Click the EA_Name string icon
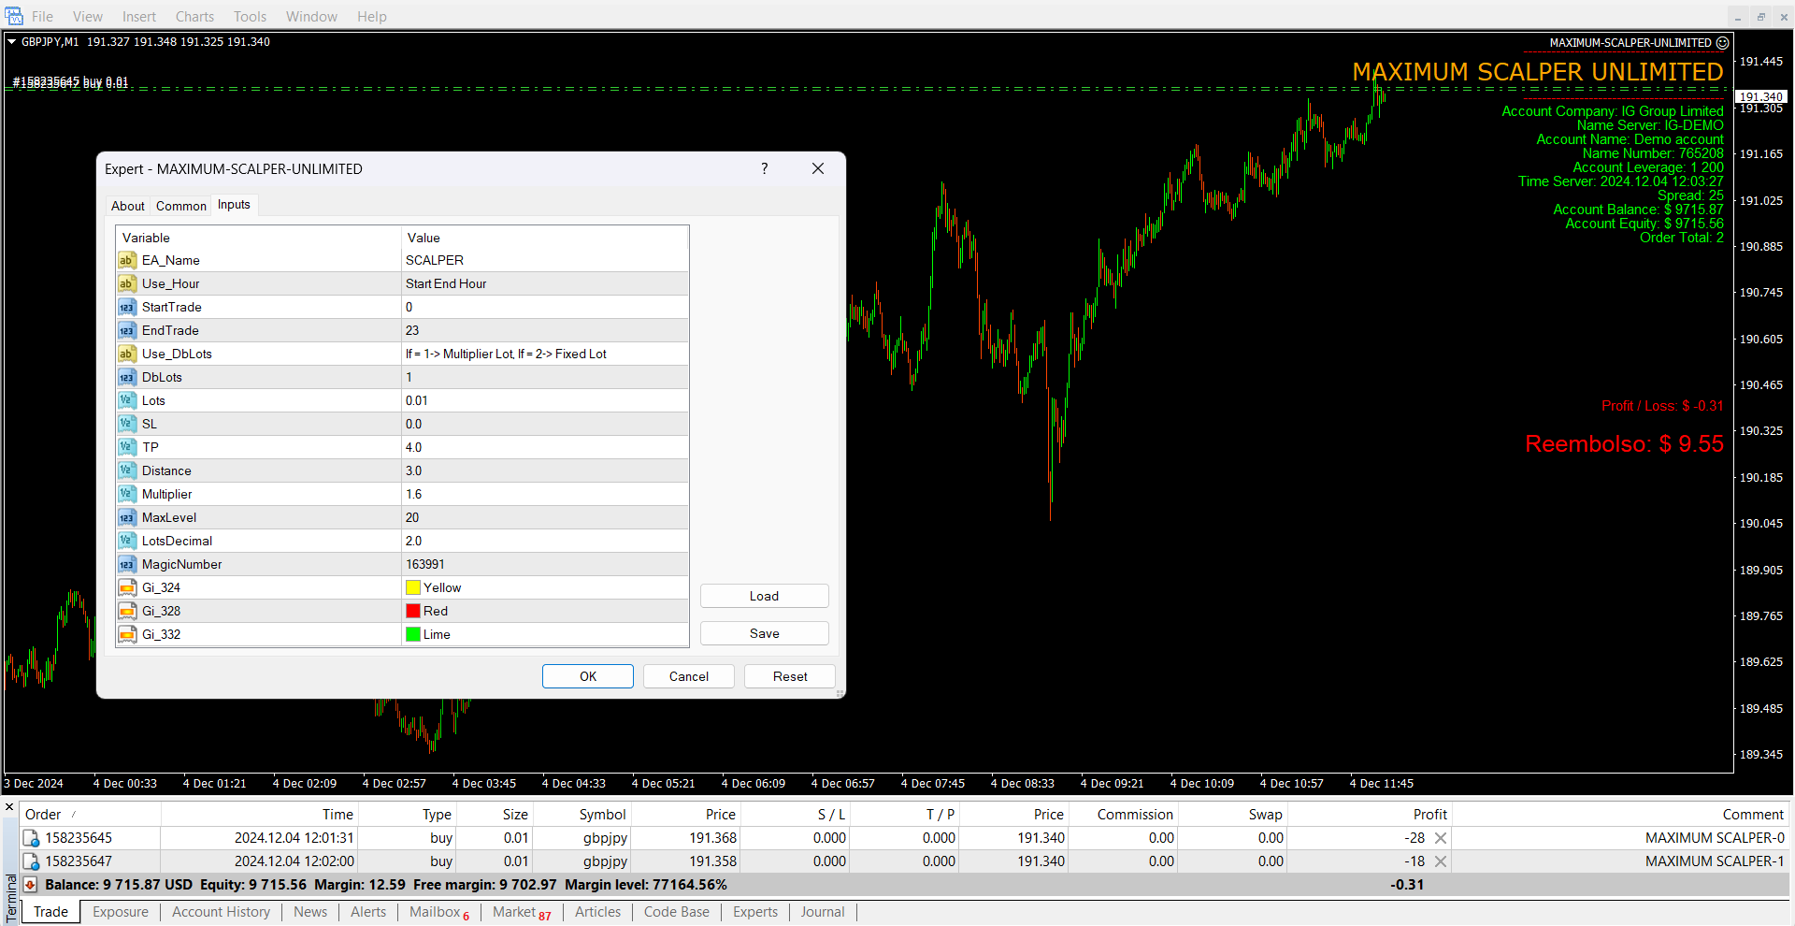The height and width of the screenshot is (926, 1795). click(127, 260)
